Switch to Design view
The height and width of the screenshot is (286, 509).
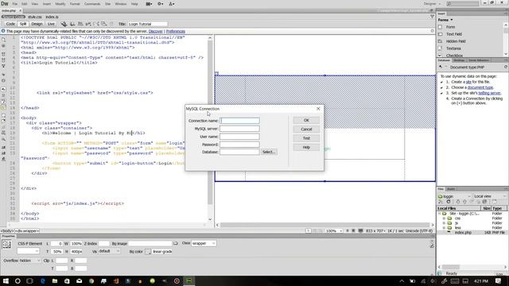[37, 24]
